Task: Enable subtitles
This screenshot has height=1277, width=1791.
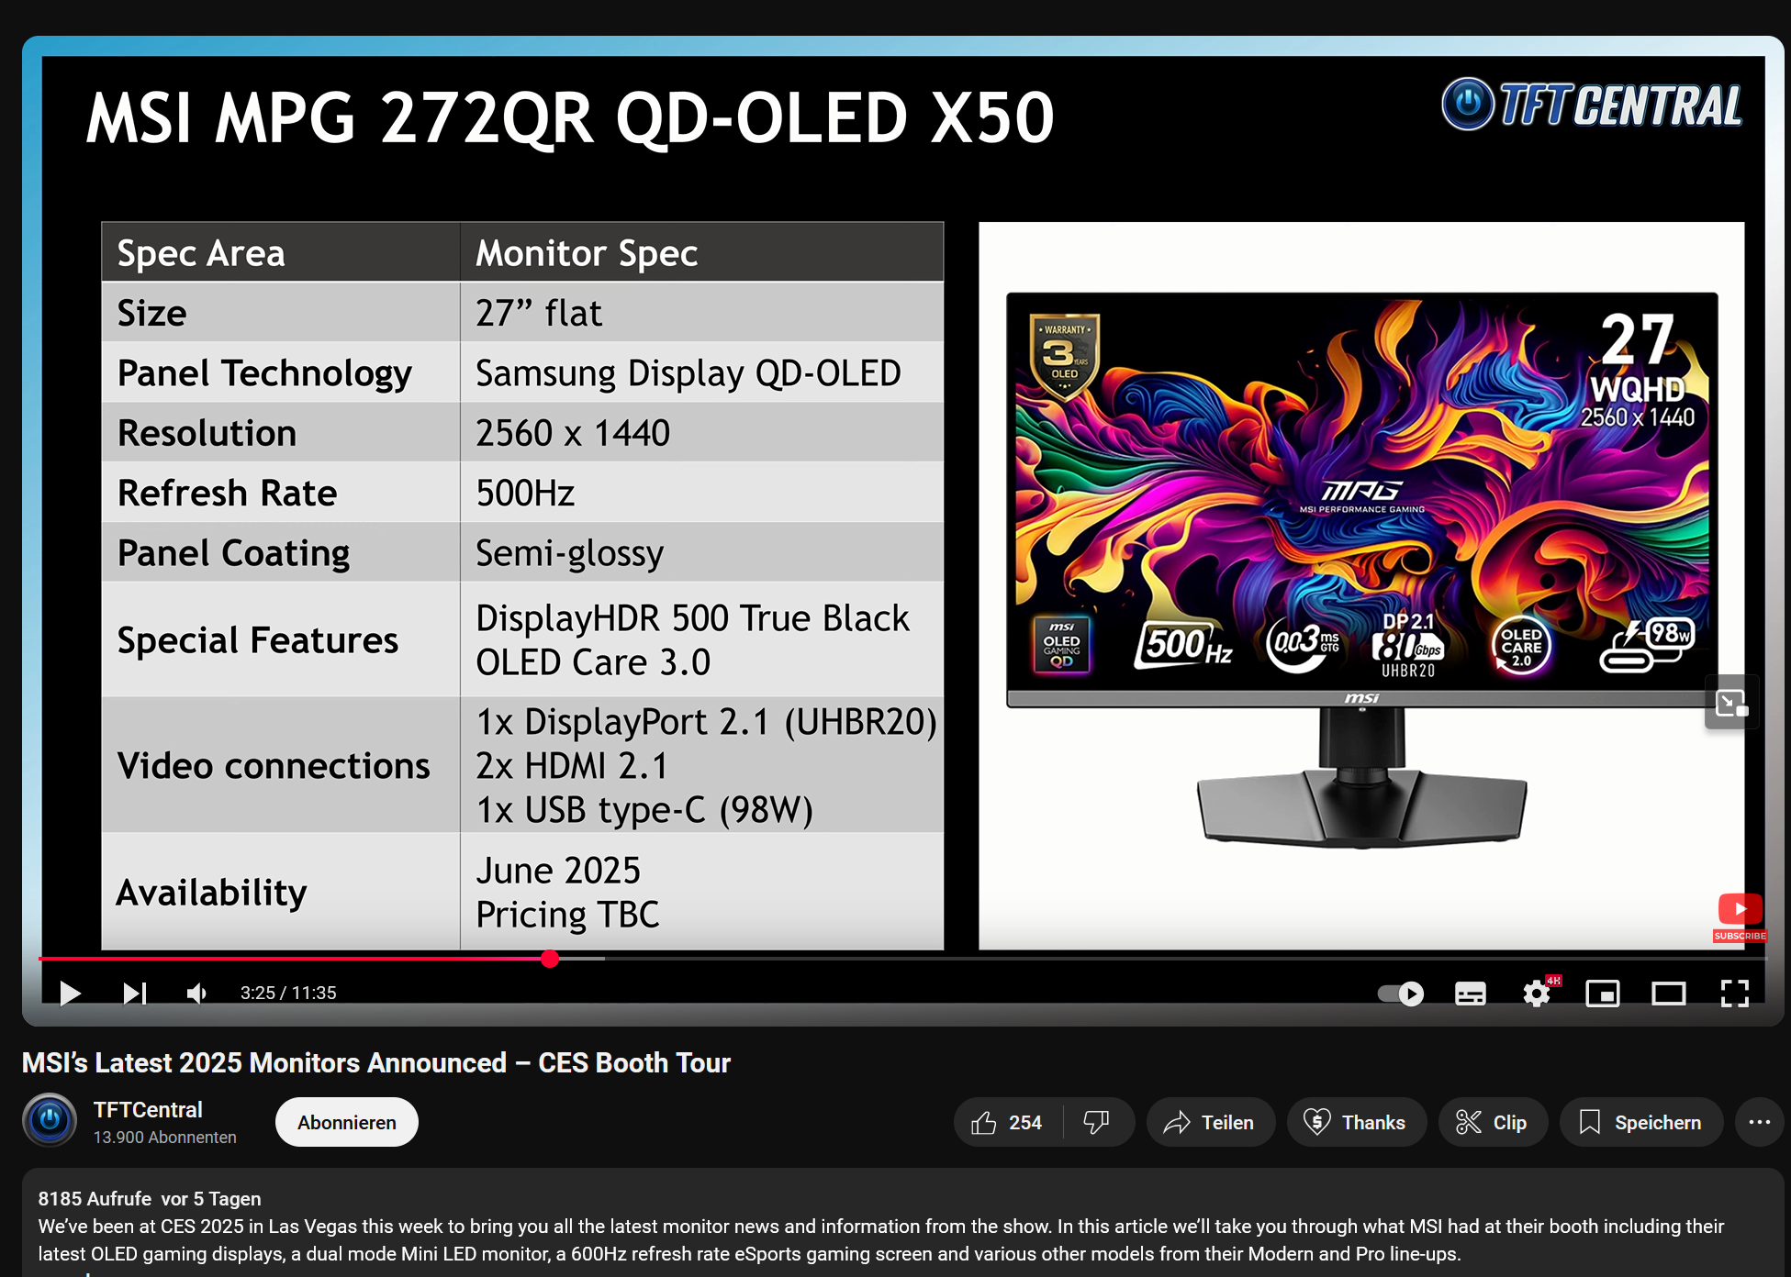Action: (1470, 993)
